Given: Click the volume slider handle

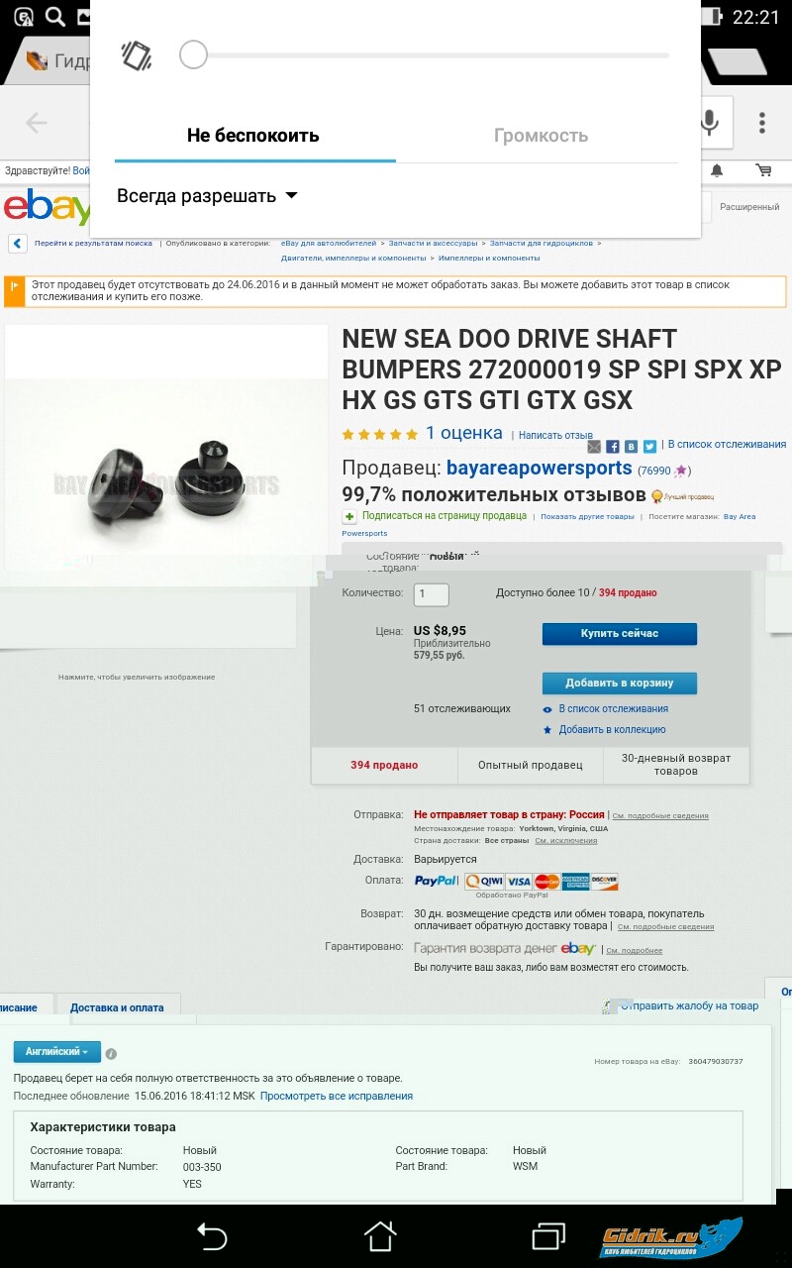Looking at the screenshot, I should [193, 55].
